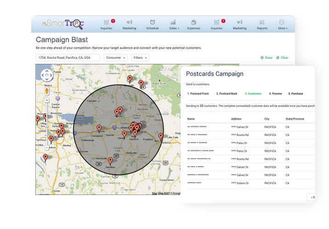The image size is (329, 229).
Task: Go to step 5. Purchase
Action: point(295,94)
